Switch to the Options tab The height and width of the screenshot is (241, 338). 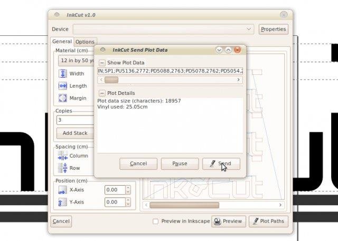(x=85, y=42)
